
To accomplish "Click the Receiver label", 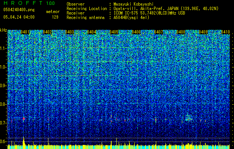I will 76,13.
